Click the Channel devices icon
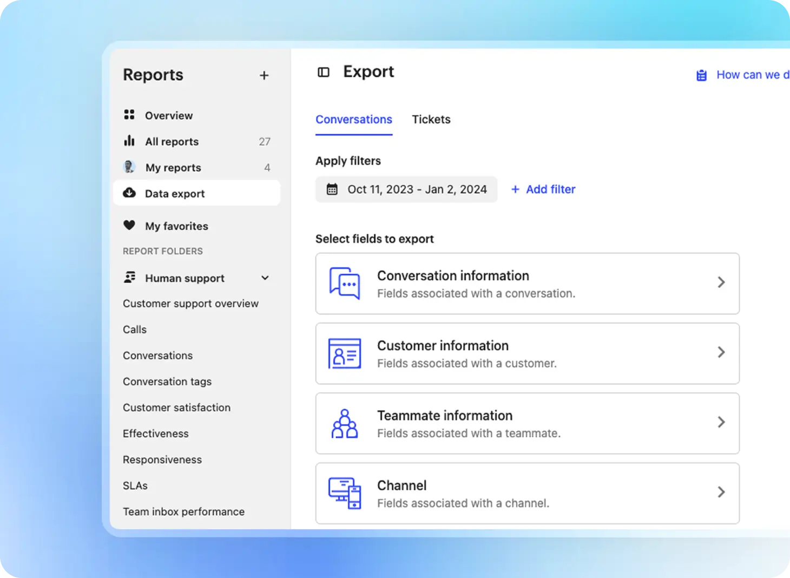This screenshot has height=578, width=790. pyautogui.click(x=345, y=493)
